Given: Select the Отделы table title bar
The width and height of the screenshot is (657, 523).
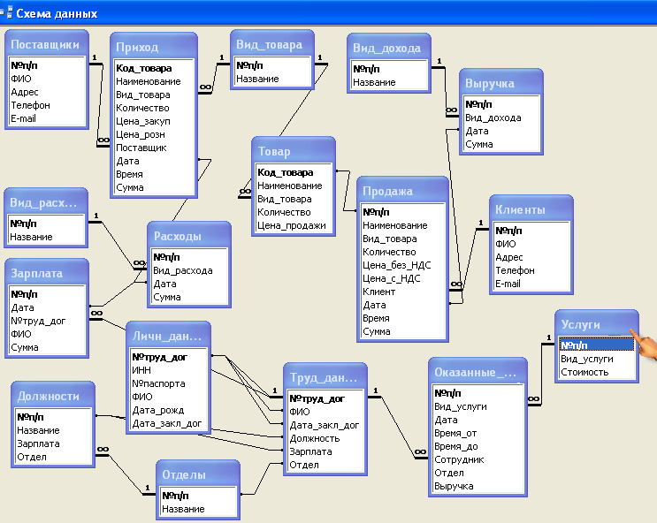Looking at the screenshot, I should tap(198, 474).
